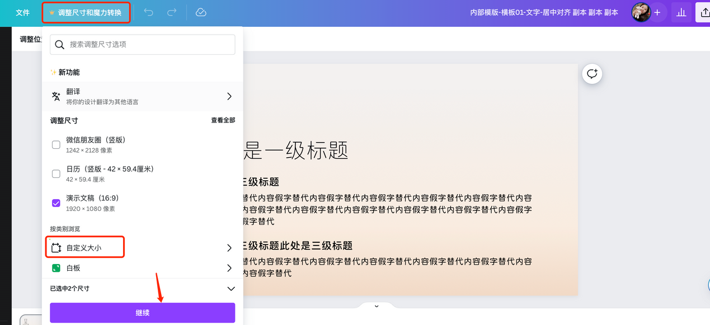Expand the 翻译 chevron arrow

(229, 96)
